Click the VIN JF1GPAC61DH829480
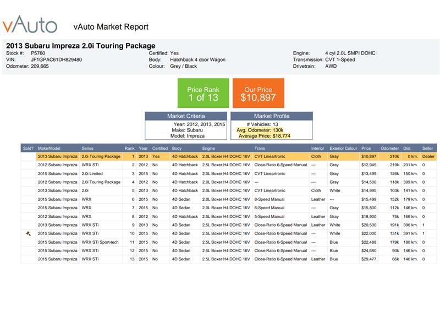The width and height of the screenshot is (440, 311). pyautogui.click(x=57, y=59)
